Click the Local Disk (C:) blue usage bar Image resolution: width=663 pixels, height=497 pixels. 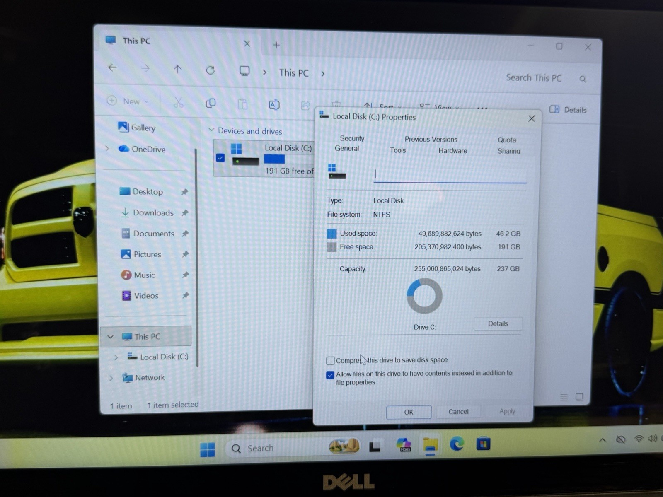point(274,159)
